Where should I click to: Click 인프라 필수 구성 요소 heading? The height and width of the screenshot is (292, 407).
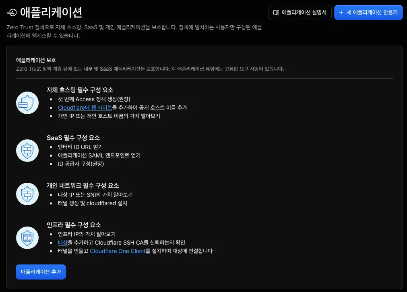click(x=74, y=225)
